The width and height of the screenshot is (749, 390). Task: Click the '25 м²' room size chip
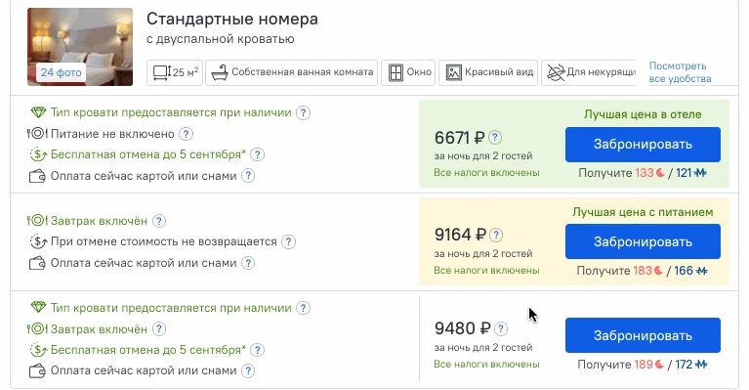175,72
